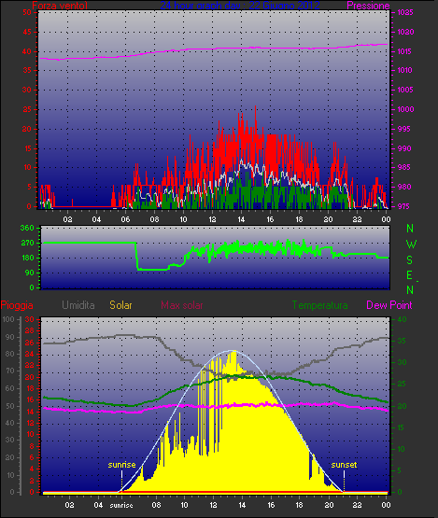Select the 'Pioggia' rain legend label
This screenshot has height=518, width=438.
(17, 305)
